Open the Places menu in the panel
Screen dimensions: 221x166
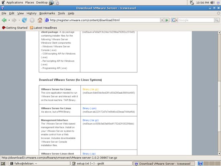[29, 2]
